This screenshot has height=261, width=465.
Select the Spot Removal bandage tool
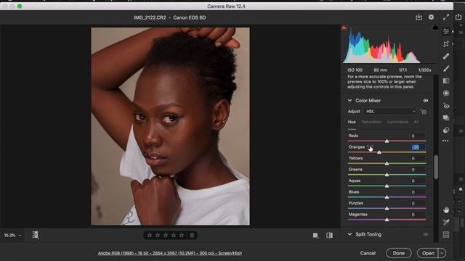(x=445, y=57)
